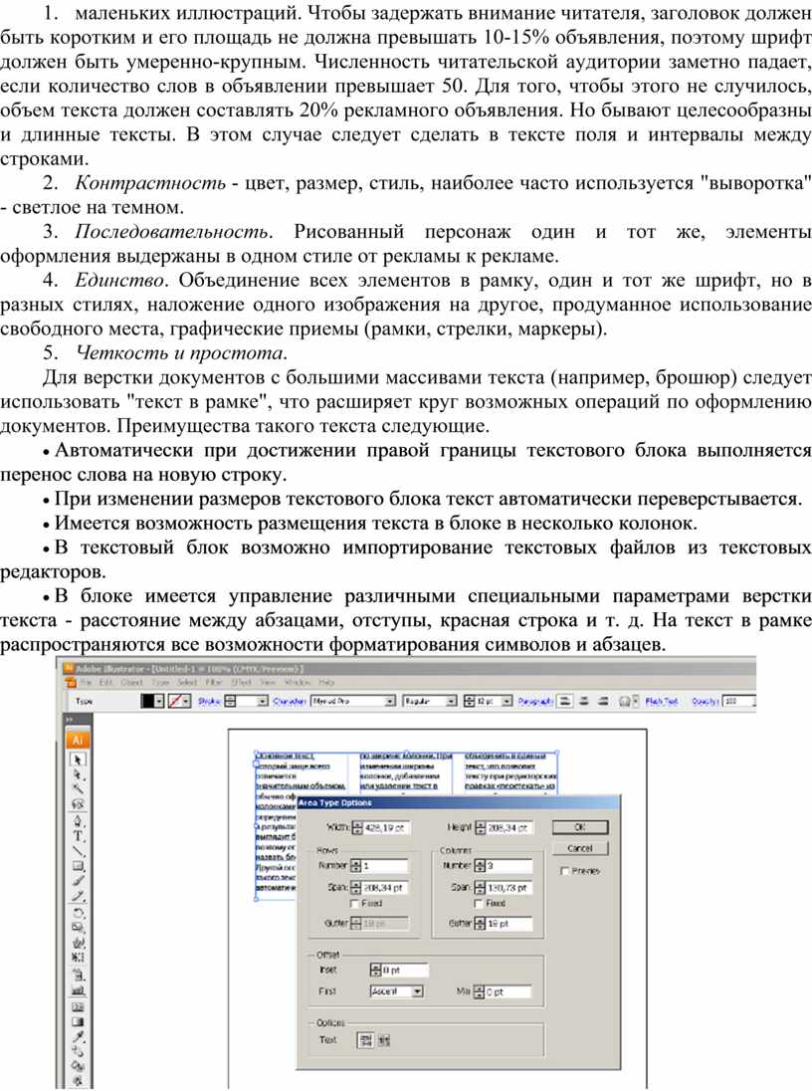The width and height of the screenshot is (812, 1091).
Task: Open the File menu
Action: pos(88,683)
